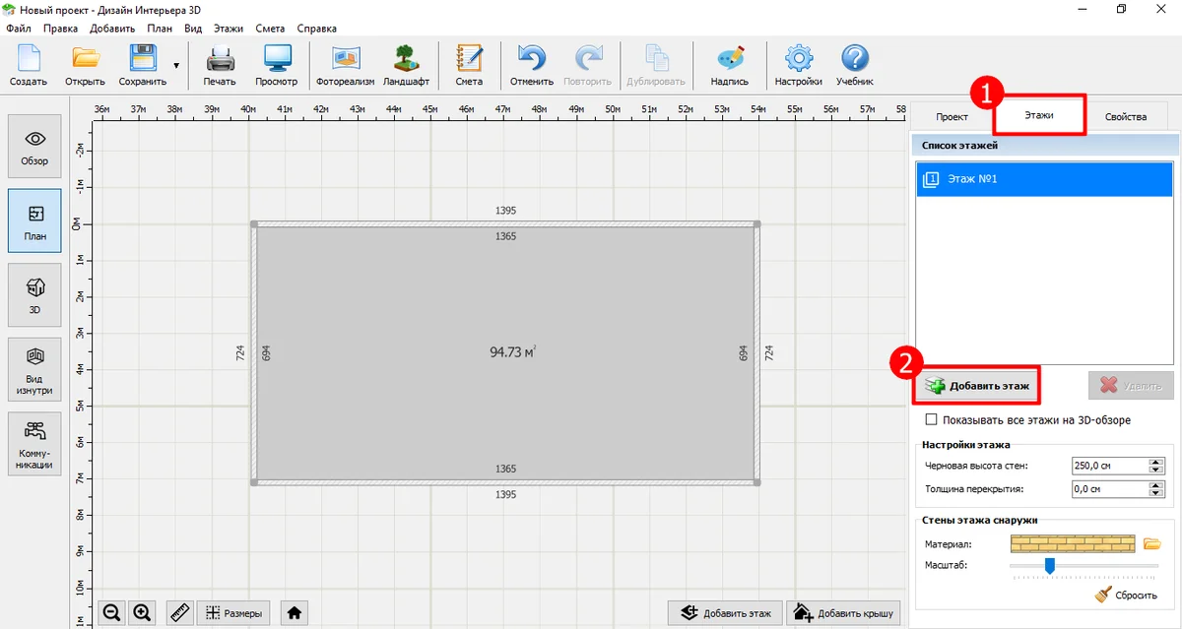Click the zoom out magnifier

click(x=112, y=612)
